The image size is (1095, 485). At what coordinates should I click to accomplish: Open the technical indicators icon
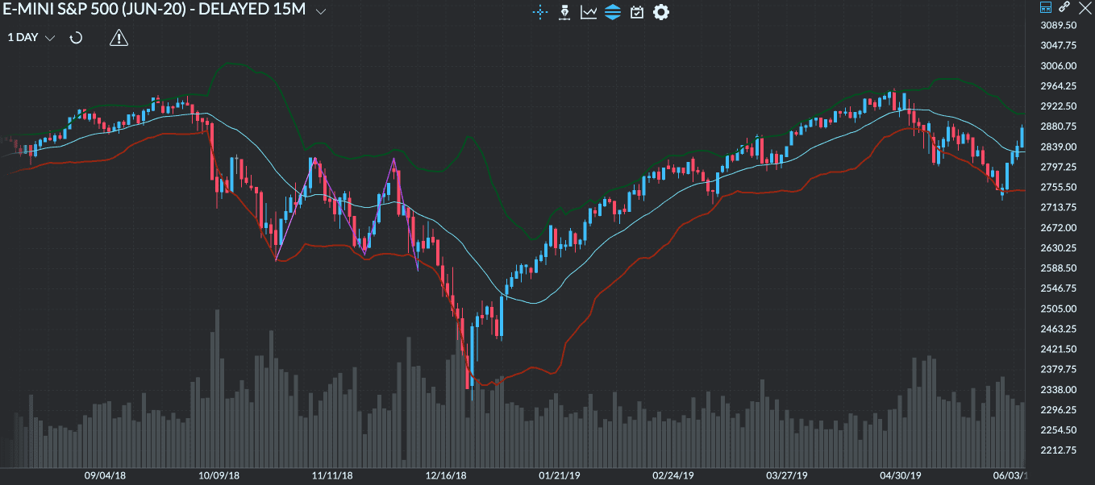pyautogui.click(x=588, y=12)
